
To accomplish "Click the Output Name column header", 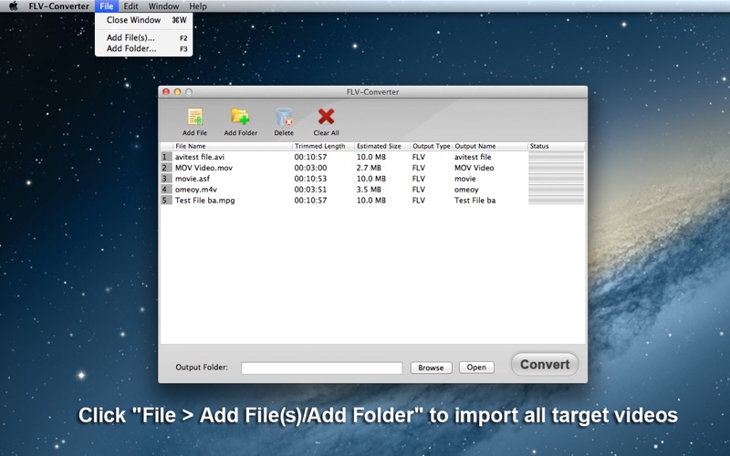I will point(490,146).
